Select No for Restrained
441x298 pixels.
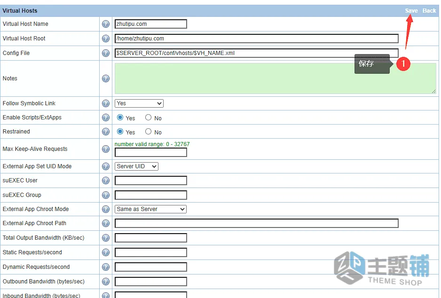[148, 132]
